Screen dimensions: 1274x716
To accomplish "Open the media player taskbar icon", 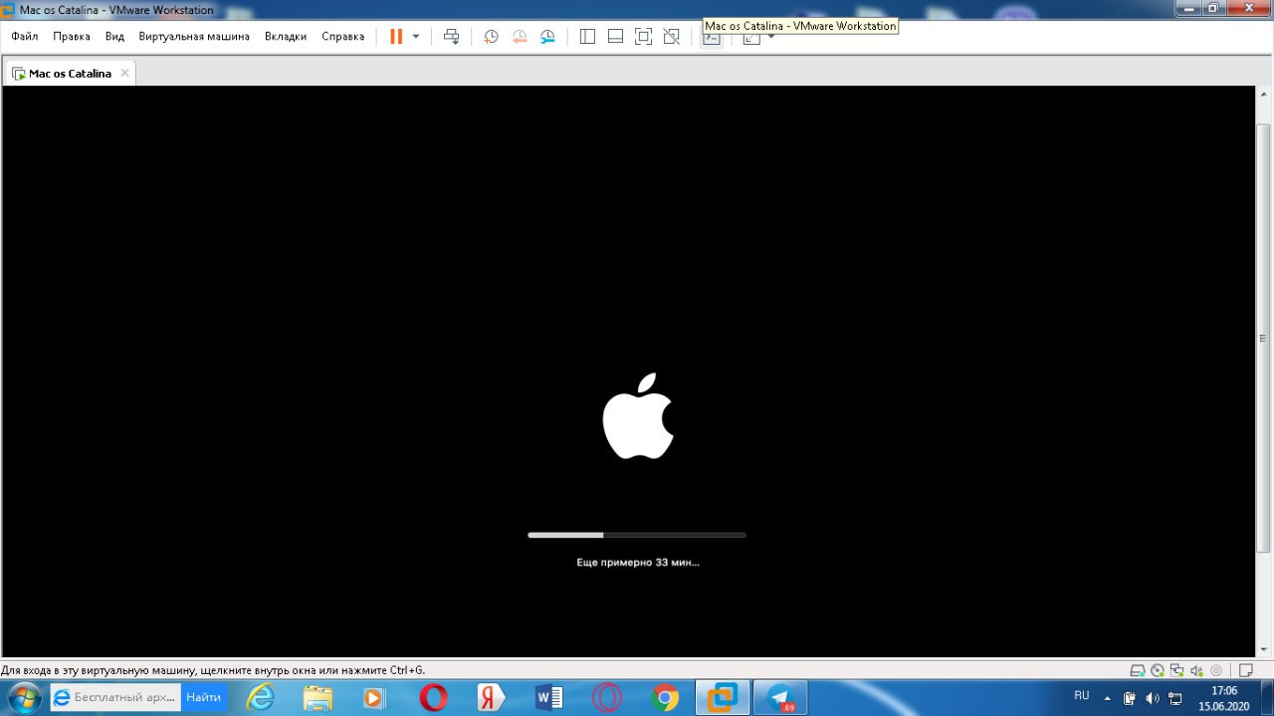I will pyautogui.click(x=374, y=697).
